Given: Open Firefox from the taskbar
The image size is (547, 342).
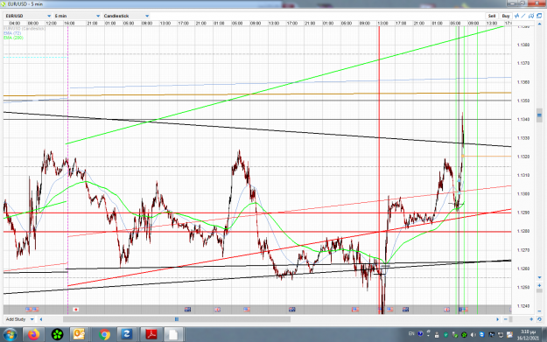Looking at the screenshot, I should [x=33, y=335].
